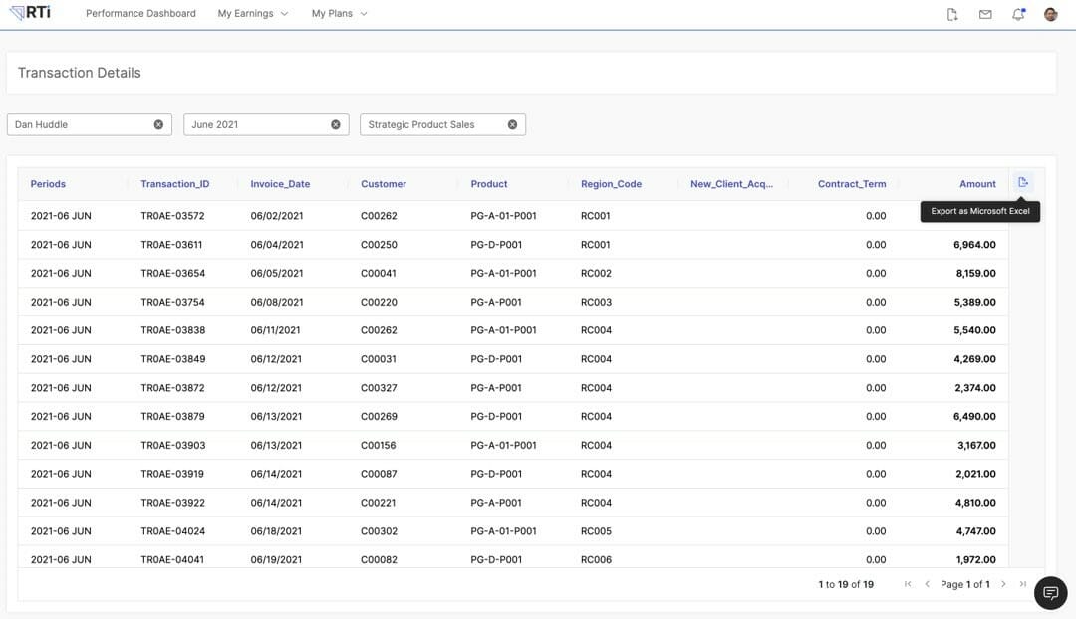
Task: Remove the Strategic Product Sales filter
Action: tap(512, 124)
